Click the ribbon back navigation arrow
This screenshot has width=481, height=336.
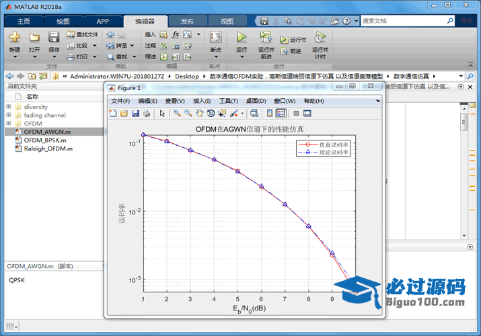tap(110, 35)
